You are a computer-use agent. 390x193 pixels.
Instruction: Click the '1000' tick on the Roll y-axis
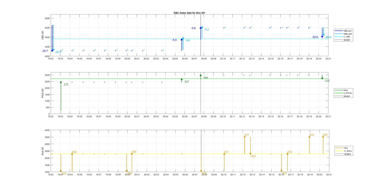click(47, 172)
